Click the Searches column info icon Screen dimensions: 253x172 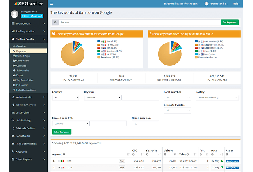tap(147, 154)
